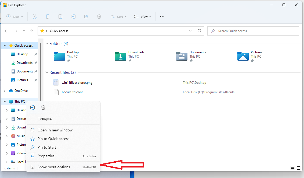Click the Cut scissors icon in toolbar
Viewport: 304px width, 178px height.
[35, 16]
